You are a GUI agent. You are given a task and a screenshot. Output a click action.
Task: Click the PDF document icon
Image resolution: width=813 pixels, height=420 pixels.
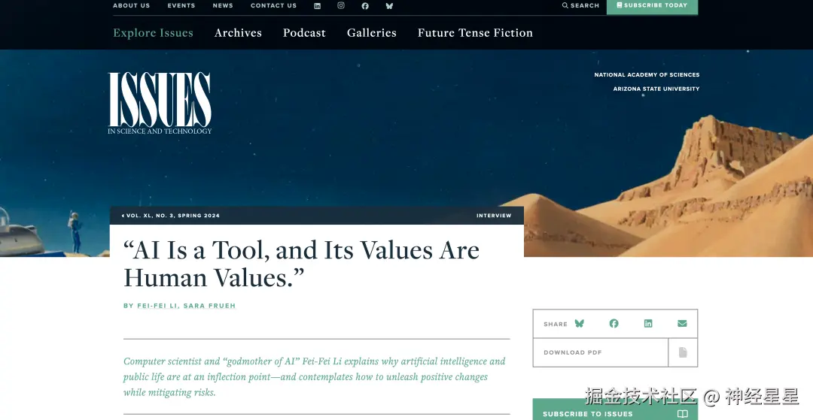[683, 352]
